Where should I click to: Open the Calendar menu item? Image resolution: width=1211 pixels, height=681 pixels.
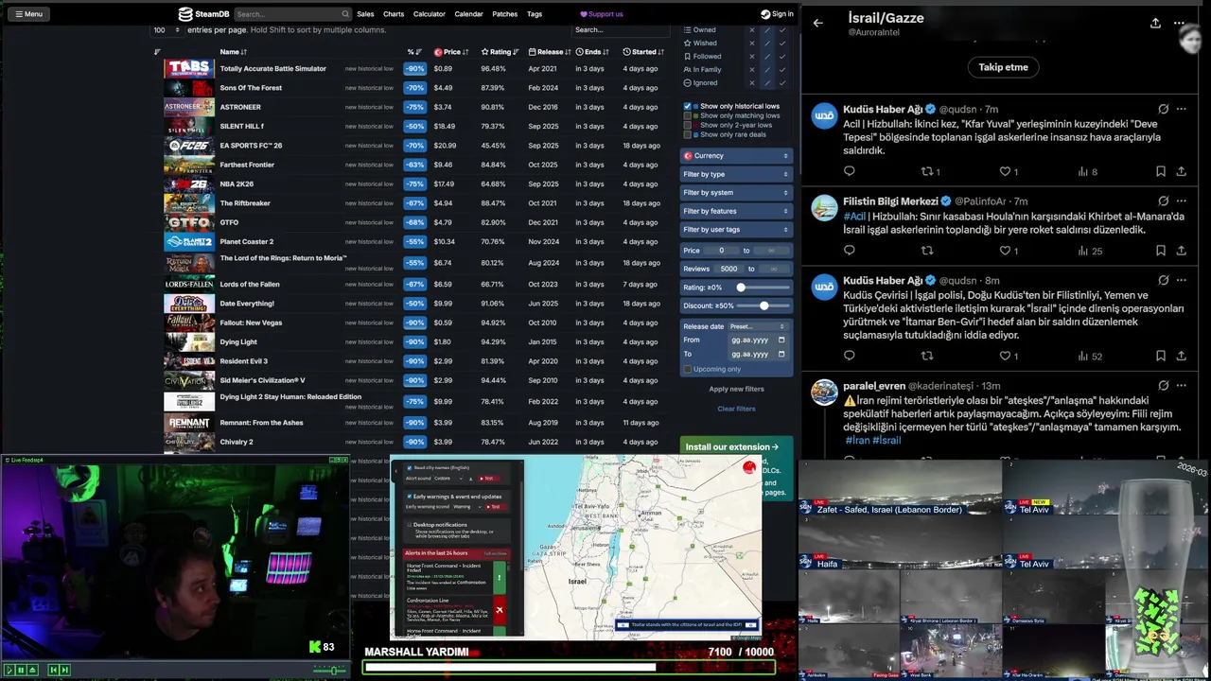coord(468,14)
